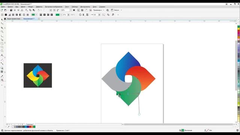240x135 pixels.
Task: Choose Elliptical fountain fill type
Action: [x=44, y=15]
